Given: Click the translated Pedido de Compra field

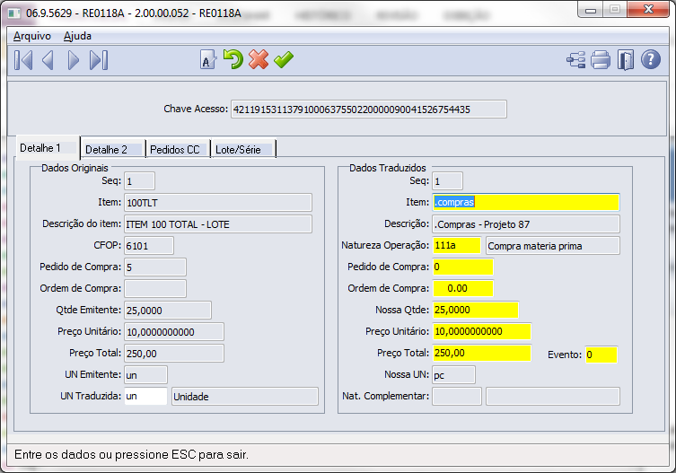Looking at the screenshot, I should tap(463, 267).
